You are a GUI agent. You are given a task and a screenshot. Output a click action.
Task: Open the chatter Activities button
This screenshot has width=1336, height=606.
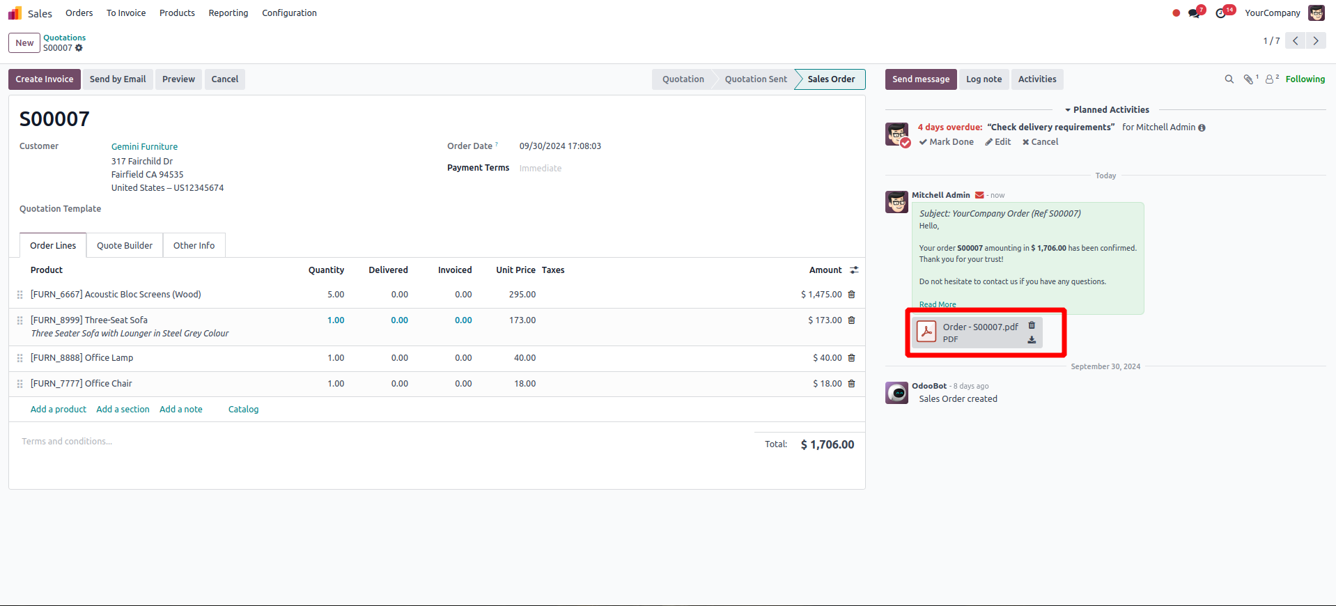click(1037, 79)
